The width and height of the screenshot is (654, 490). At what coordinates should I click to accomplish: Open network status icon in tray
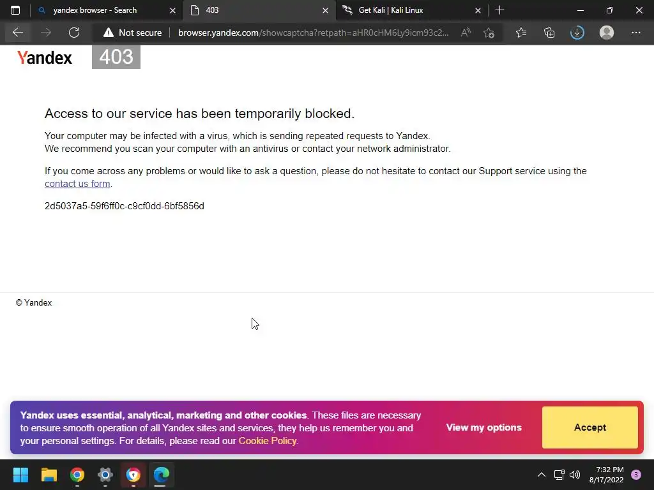(559, 475)
